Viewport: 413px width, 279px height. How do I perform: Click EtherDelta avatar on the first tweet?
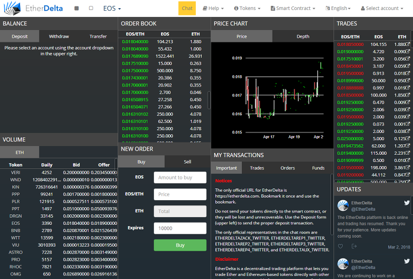point(343,205)
